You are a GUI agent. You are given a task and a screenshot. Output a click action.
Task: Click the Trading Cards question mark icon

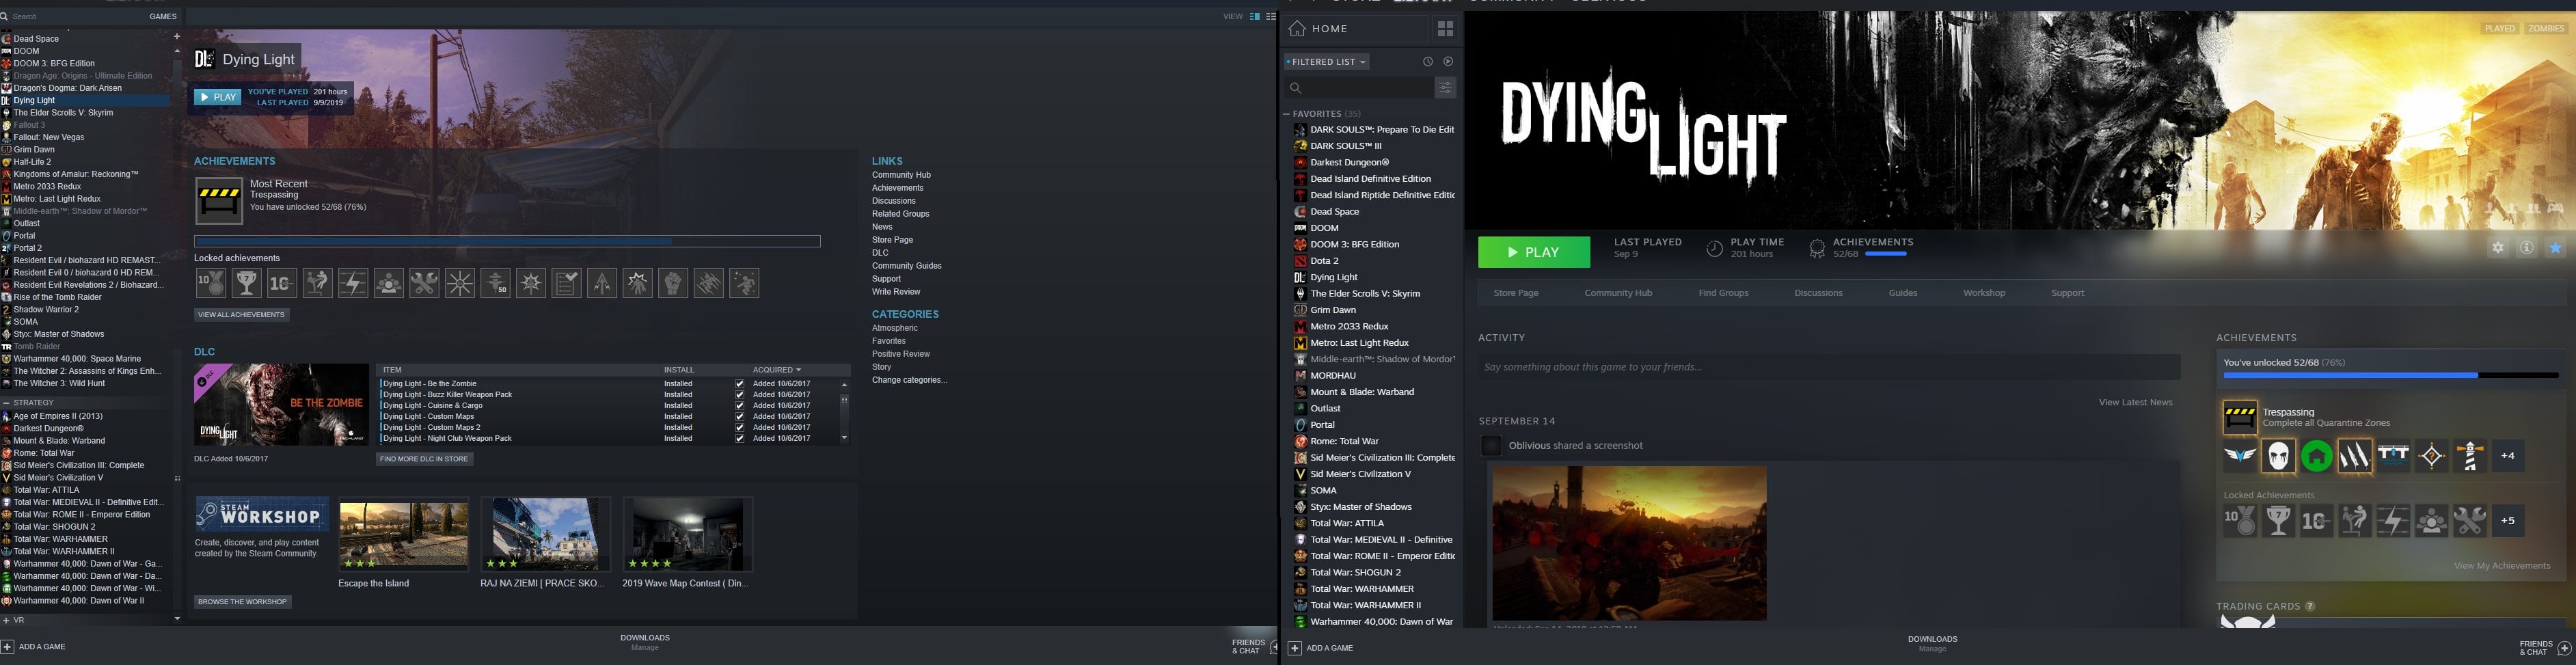(x=2310, y=606)
